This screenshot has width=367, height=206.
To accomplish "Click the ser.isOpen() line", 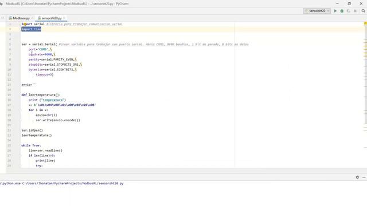I will [32, 130].
